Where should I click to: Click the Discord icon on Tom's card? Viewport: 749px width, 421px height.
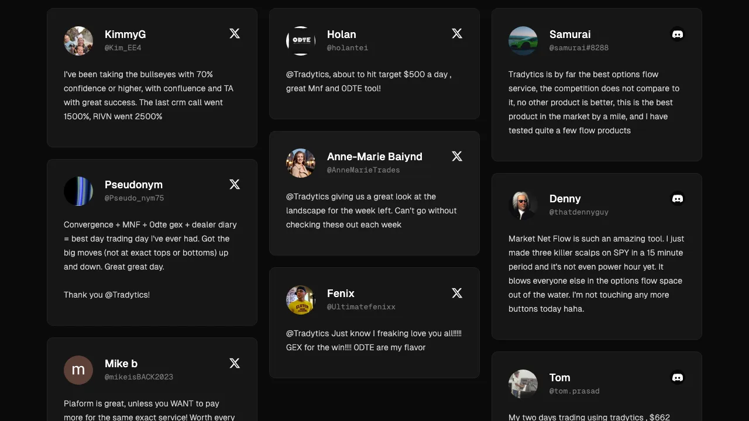(677, 378)
